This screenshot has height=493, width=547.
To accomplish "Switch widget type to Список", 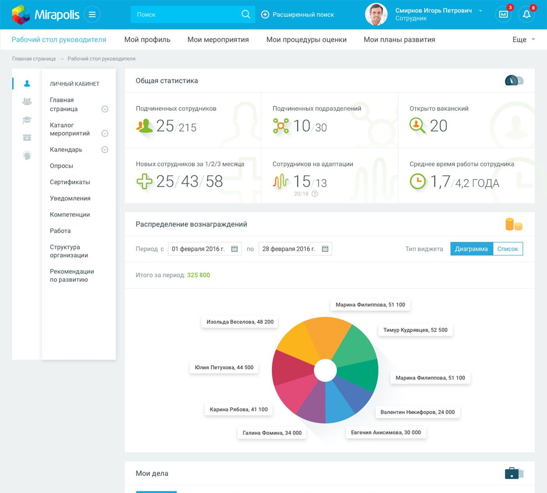I will pos(508,249).
